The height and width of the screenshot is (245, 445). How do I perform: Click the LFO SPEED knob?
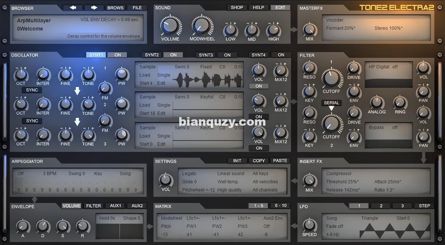pos(309,225)
